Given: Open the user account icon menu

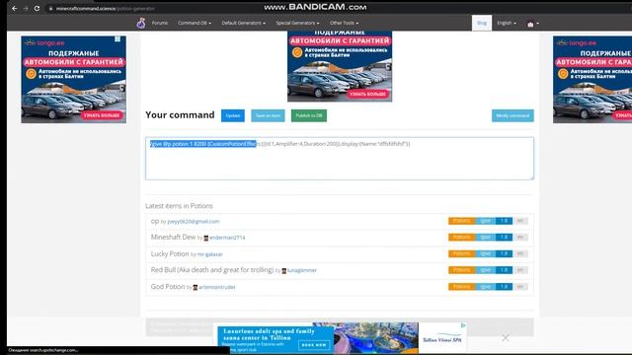Looking at the screenshot, I should [x=532, y=24].
